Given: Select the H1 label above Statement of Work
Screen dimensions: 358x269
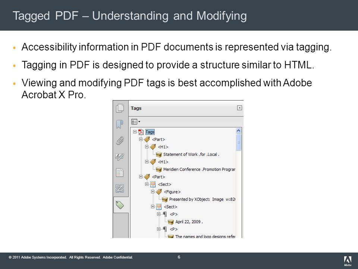Looking at the screenshot, I should (163, 147).
